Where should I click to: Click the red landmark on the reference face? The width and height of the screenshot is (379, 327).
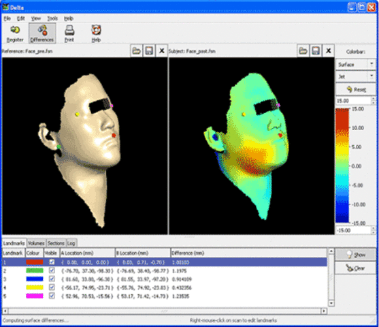[114, 136]
